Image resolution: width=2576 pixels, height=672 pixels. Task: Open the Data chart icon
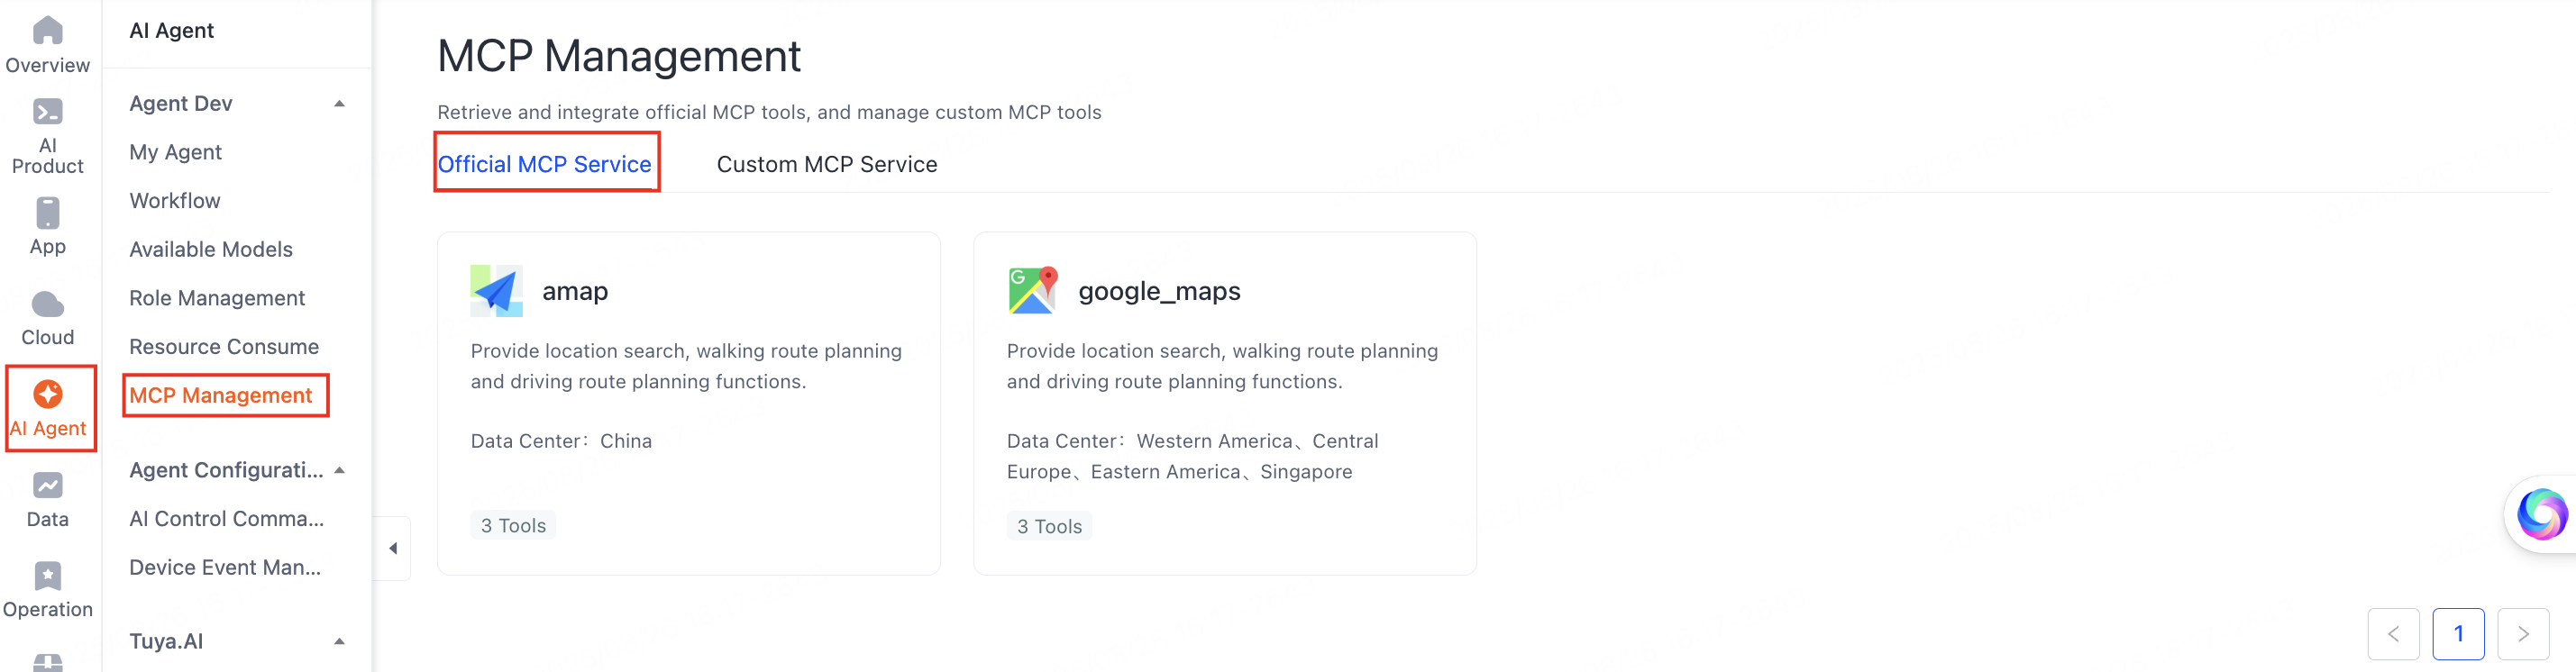pyautogui.click(x=47, y=485)
